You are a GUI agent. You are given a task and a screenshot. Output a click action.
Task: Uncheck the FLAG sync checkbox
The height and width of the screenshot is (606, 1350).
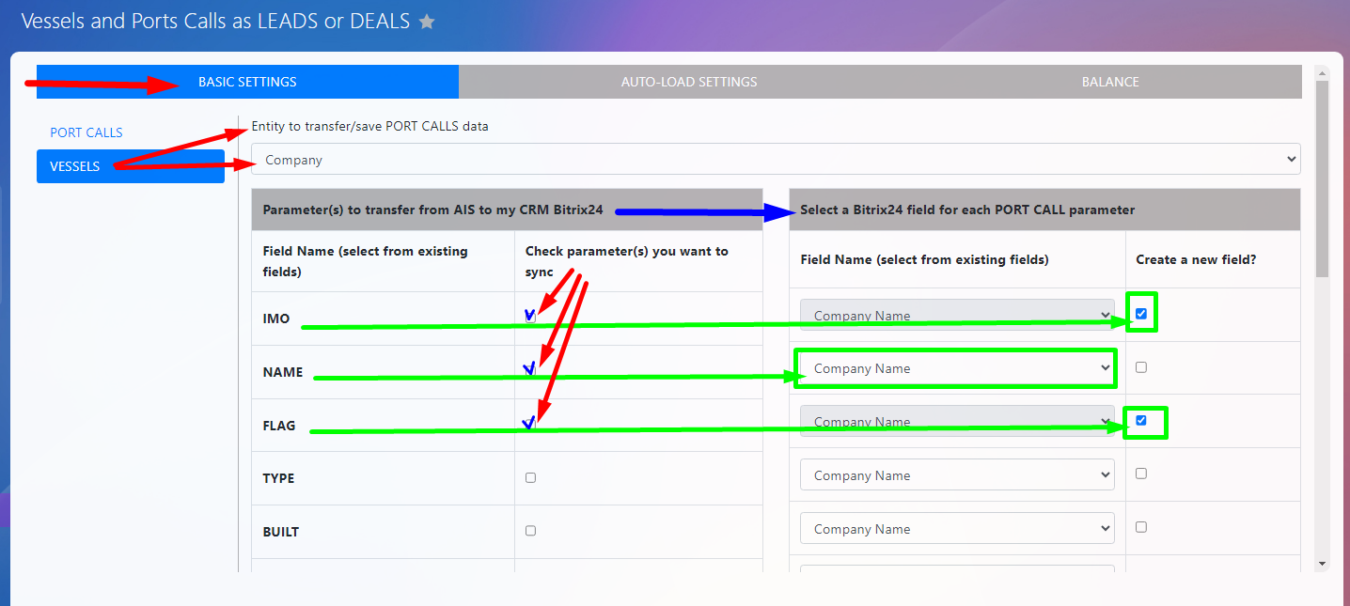point(530,424)
